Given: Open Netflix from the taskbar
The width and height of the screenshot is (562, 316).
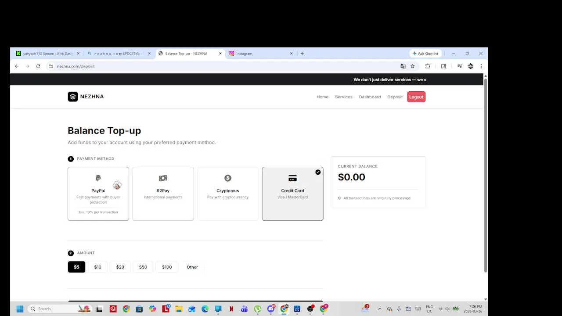Looking at the screenshot, I should tap(231, 309).
